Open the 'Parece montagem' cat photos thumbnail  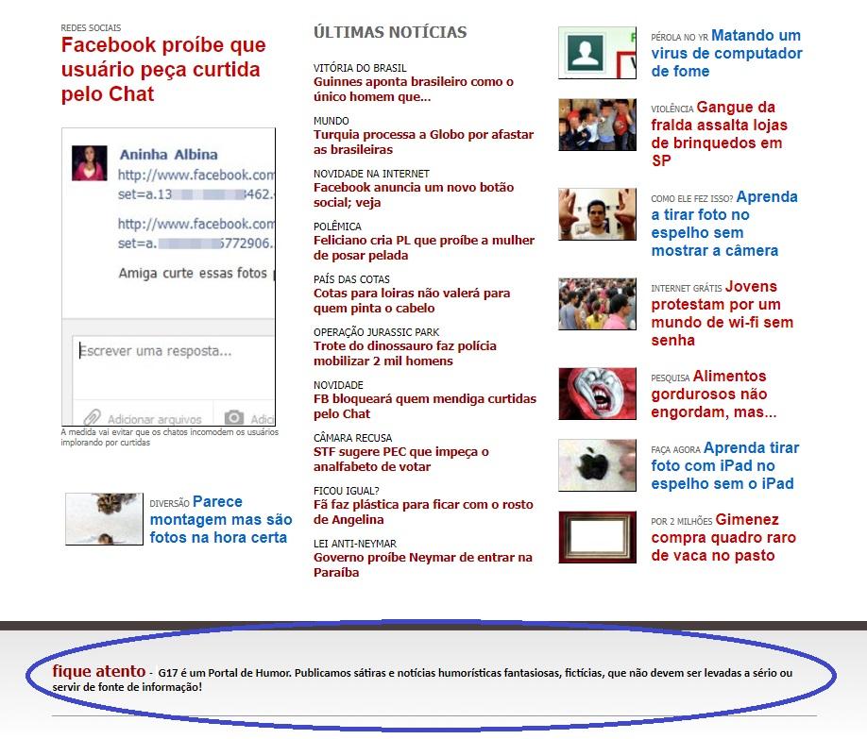tap(104, 519)
